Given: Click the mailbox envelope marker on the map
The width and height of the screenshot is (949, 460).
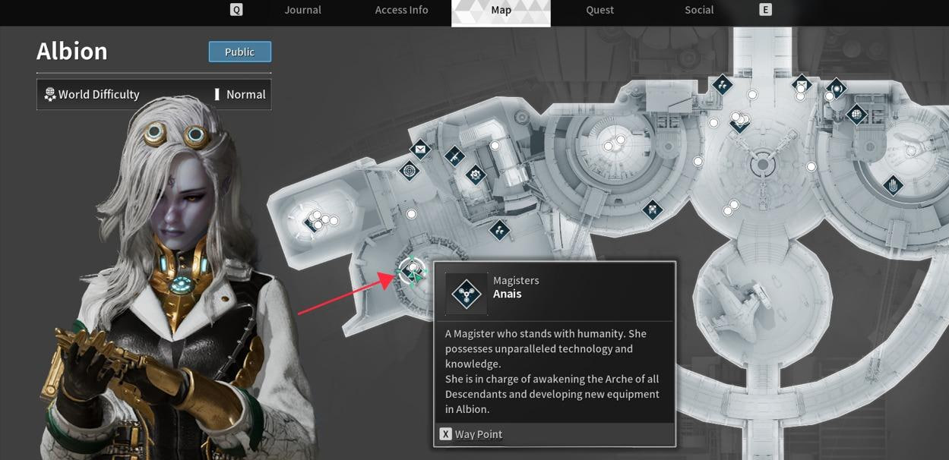Looking at the screenshot, I should 420,150.
